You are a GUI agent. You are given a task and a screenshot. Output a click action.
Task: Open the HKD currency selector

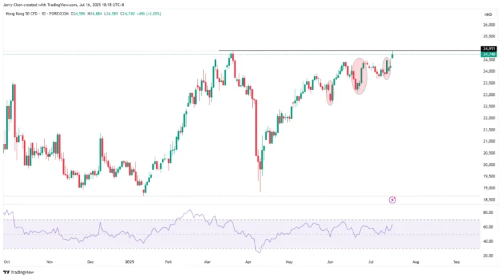487,14
